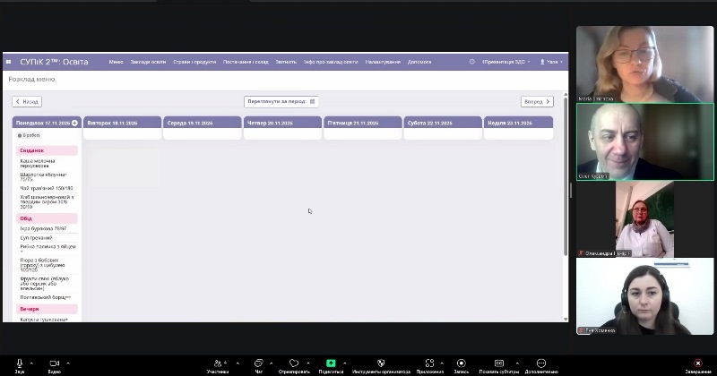717x376 pixels.
Task: Expand Zoom captions options arrow
Action: coord(517,363)
